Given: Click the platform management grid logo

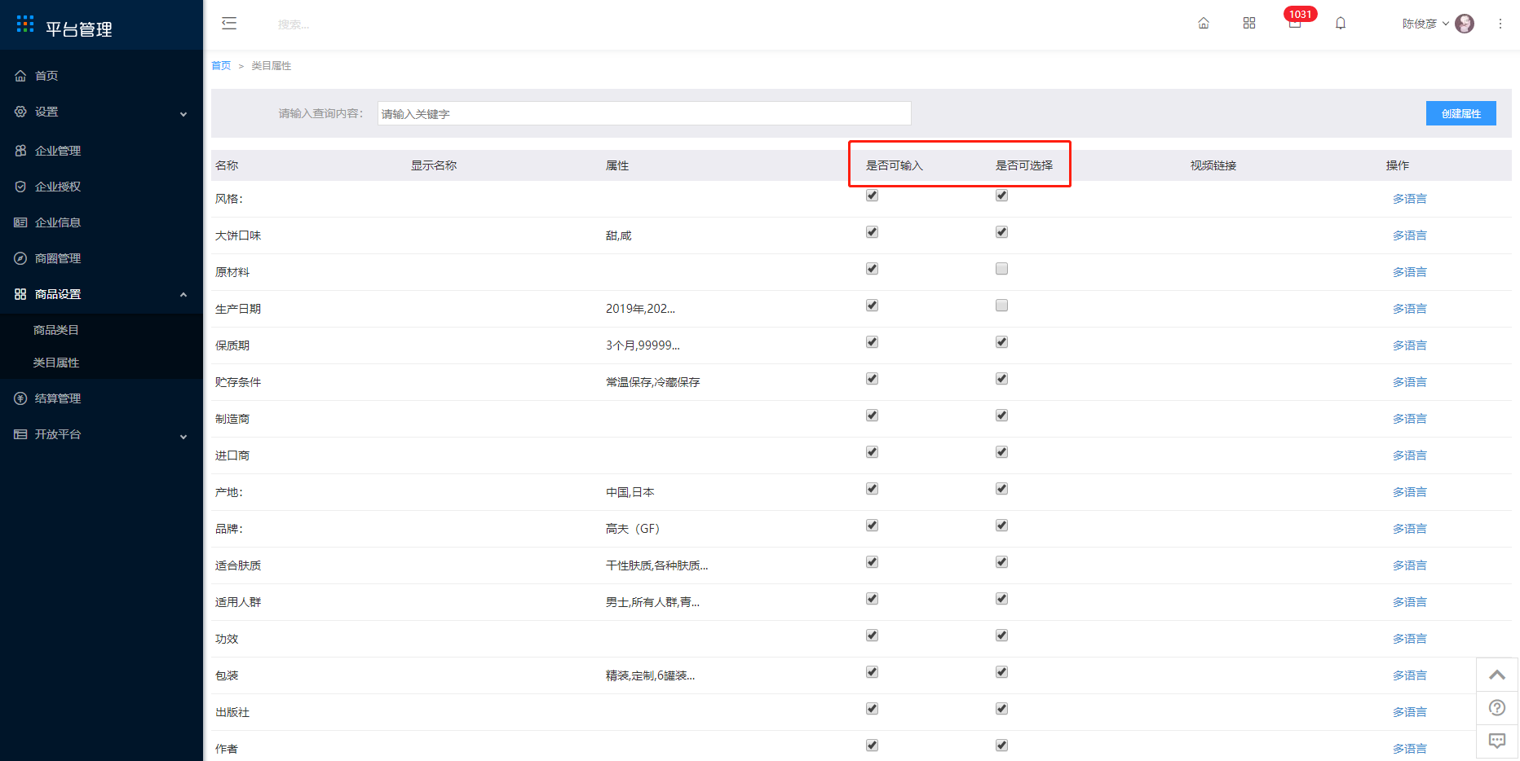Looking at the screenshot, I should (x=25, y=24).
